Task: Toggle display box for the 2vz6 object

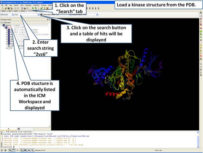Action: (6, 28)
